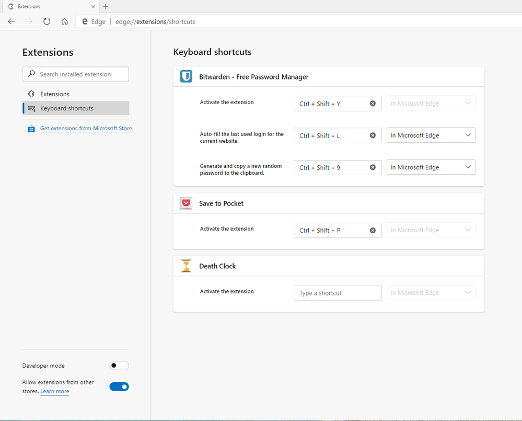Click Bitwarden's Activate the extension label

[227, 103]
